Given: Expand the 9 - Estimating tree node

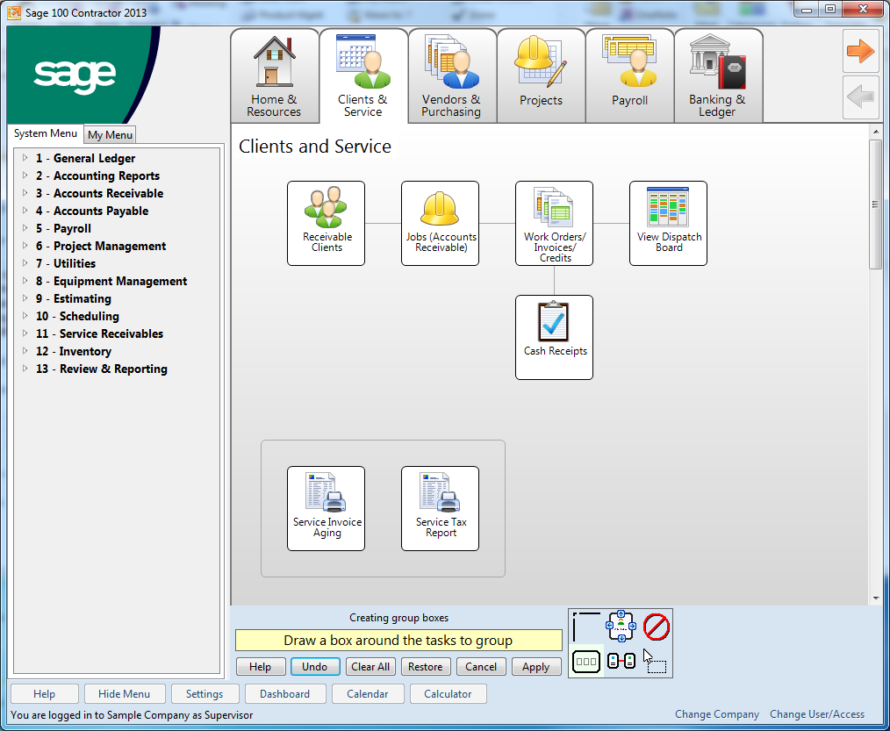Looking at the screenshot, I should click(25, 298).
